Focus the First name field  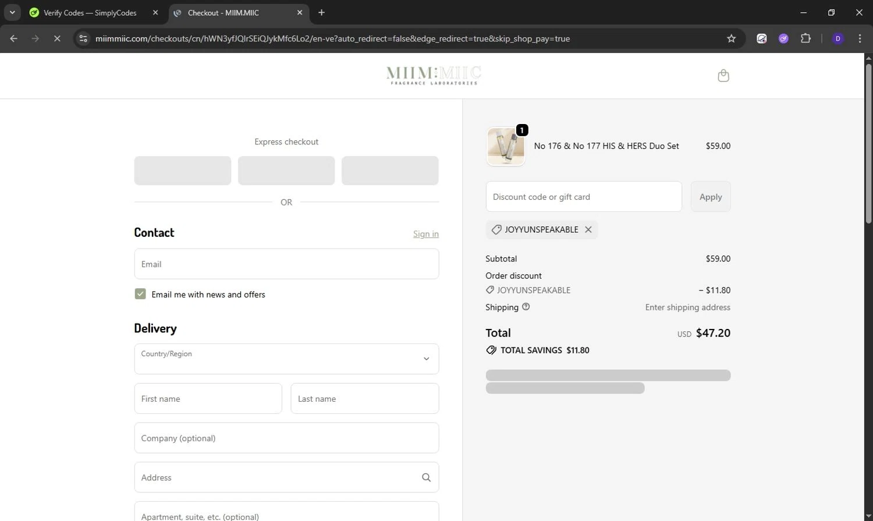[208, 399]
